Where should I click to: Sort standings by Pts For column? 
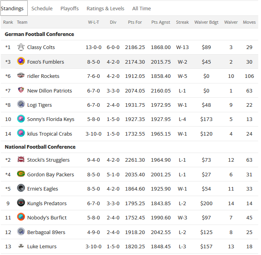(x=135, y=22)
